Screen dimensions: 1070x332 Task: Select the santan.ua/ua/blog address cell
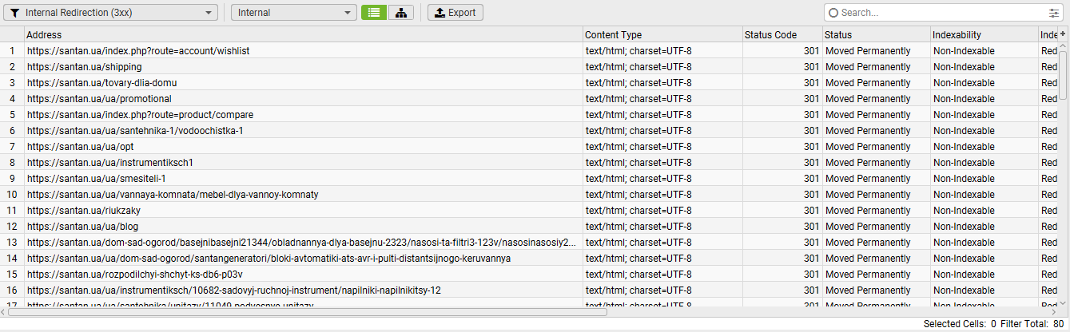pyautogui.click(x=83, y=227)
